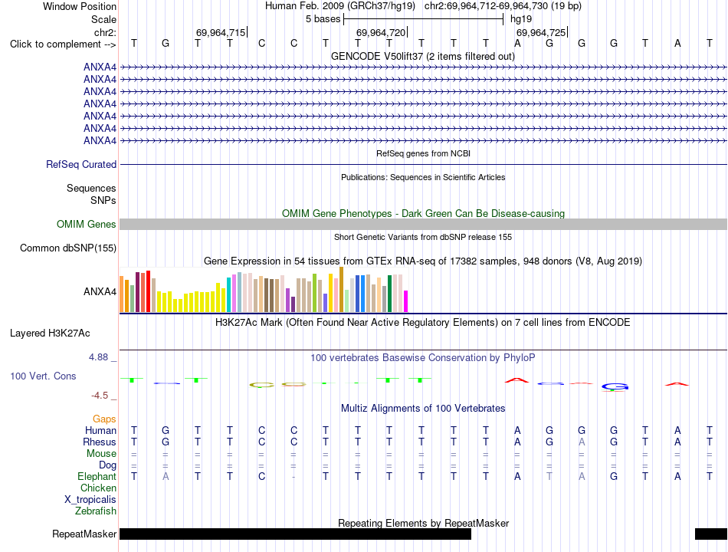Screen dimensions: 728x552
Task: Click the RefSeq Curated label
Action: [81, 165]
